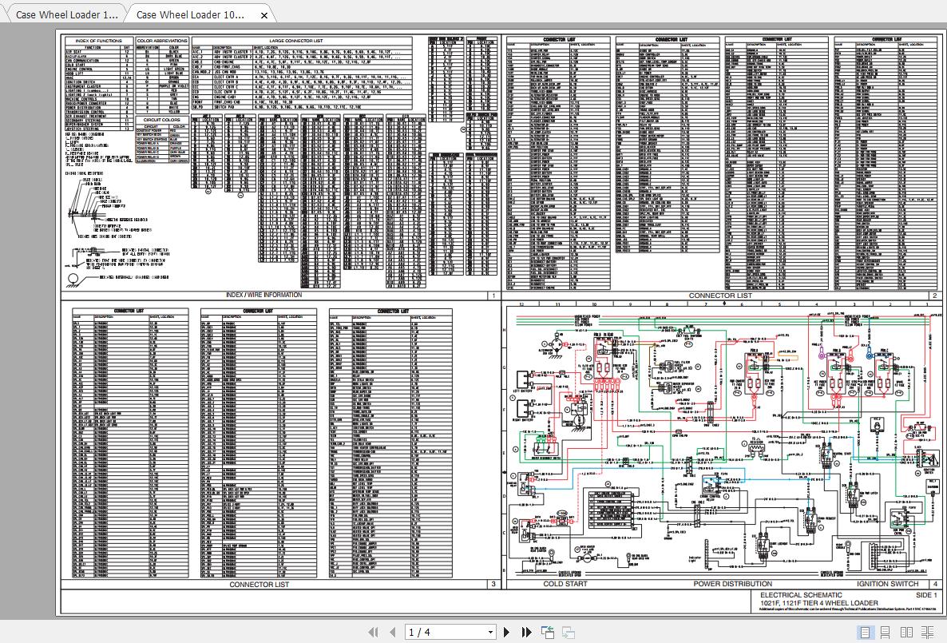Go to the next page
The width and height of the screenshot is (947, 643).
point(507,632)
